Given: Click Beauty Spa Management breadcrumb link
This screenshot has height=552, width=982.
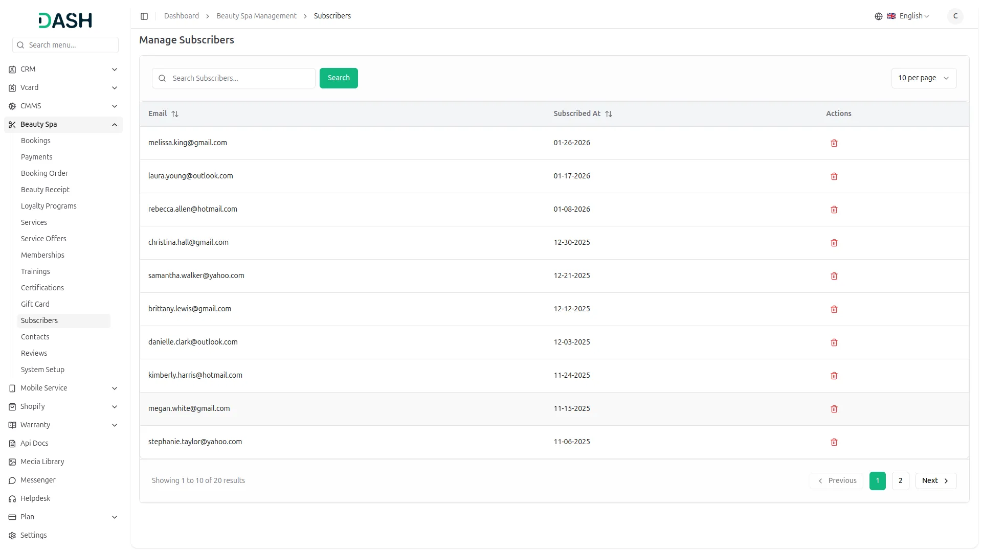Looking at the screenshot, I should click(256, 16).
